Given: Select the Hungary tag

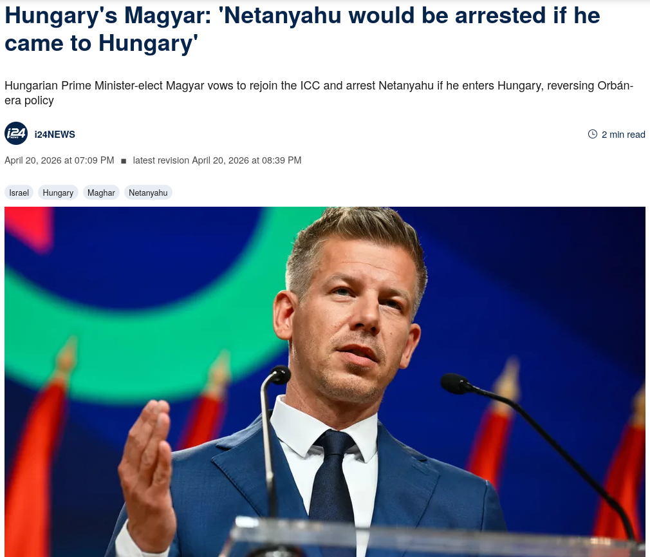Looking at the screenshot, I should point(58,193).
